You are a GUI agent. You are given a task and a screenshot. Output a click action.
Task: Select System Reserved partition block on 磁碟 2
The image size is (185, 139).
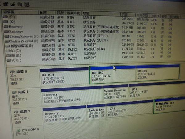[96, 112]
